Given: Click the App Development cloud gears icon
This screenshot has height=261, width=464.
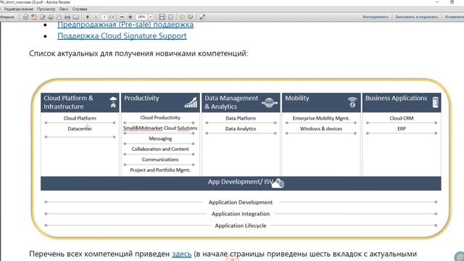Looking at the screenshot, I should click(x=278, y=183).
